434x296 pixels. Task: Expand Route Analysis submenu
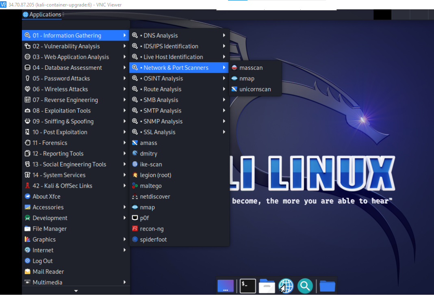[x=179, y=89]
